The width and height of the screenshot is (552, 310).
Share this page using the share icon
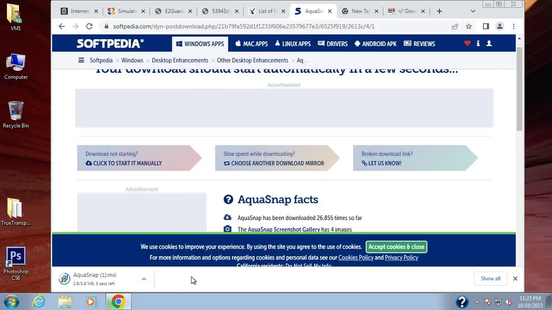click(x=455, y=26)
